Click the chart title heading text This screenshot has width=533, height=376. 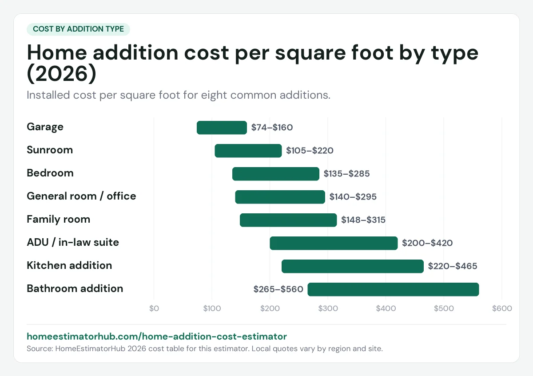[253, 64]
